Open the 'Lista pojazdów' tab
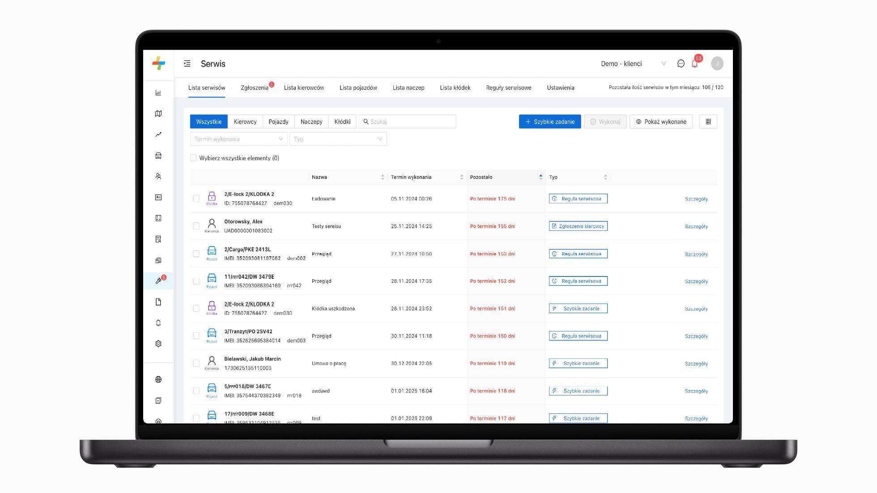The image size is (877, 493). click(x=358, y=88)
